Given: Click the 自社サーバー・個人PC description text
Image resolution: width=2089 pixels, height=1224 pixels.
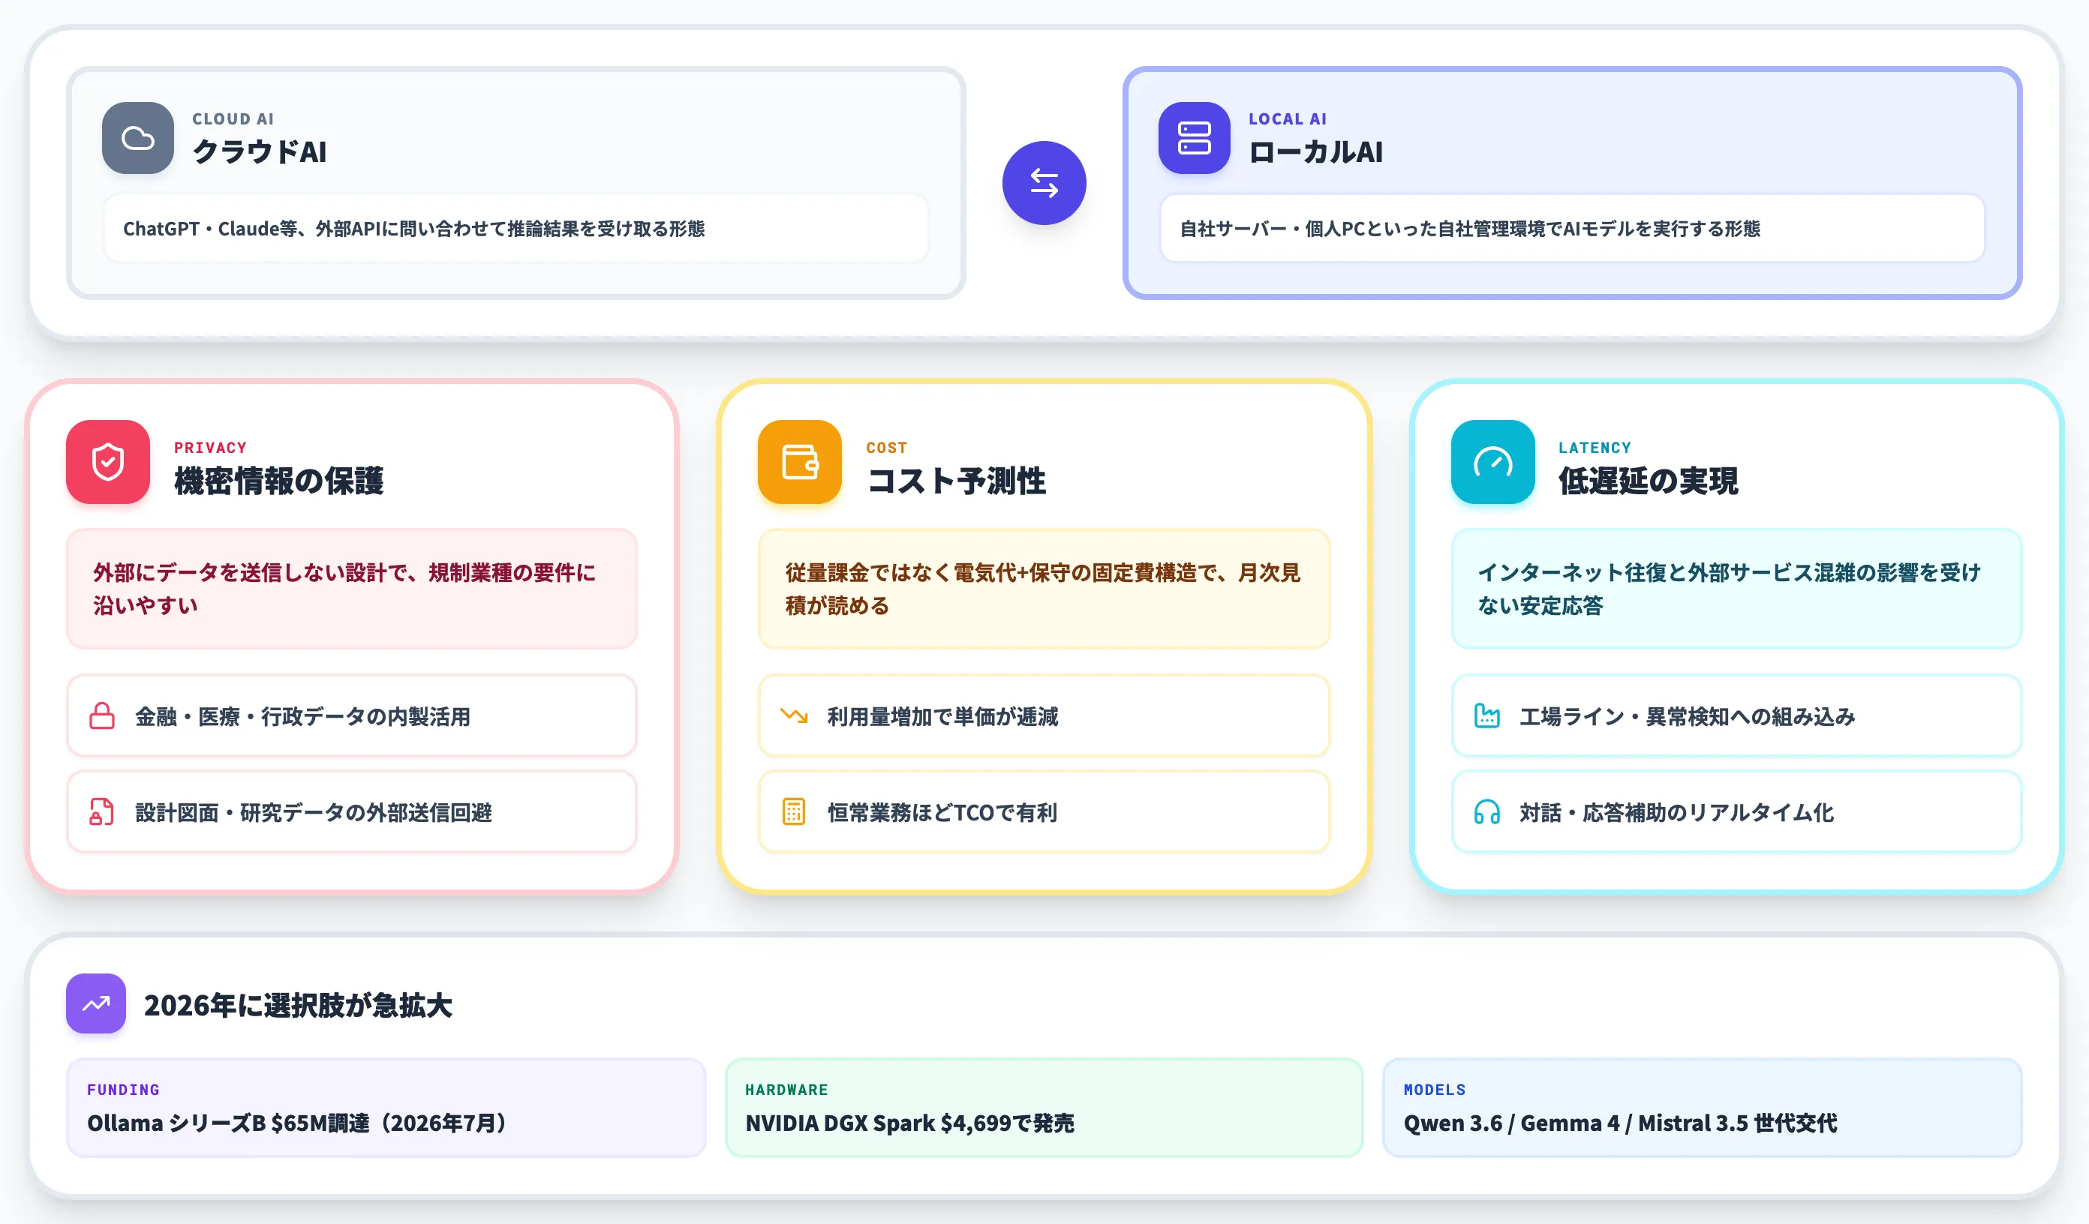Looking at the screenshot, I should (1470, 229).
